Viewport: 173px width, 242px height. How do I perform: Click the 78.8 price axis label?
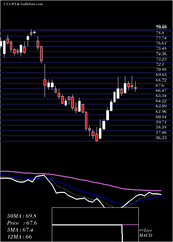coord(160,33)
